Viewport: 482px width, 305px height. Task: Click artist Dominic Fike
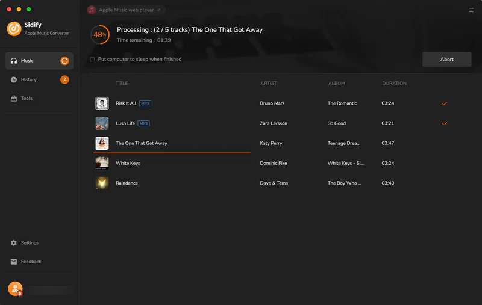[274, 163]
